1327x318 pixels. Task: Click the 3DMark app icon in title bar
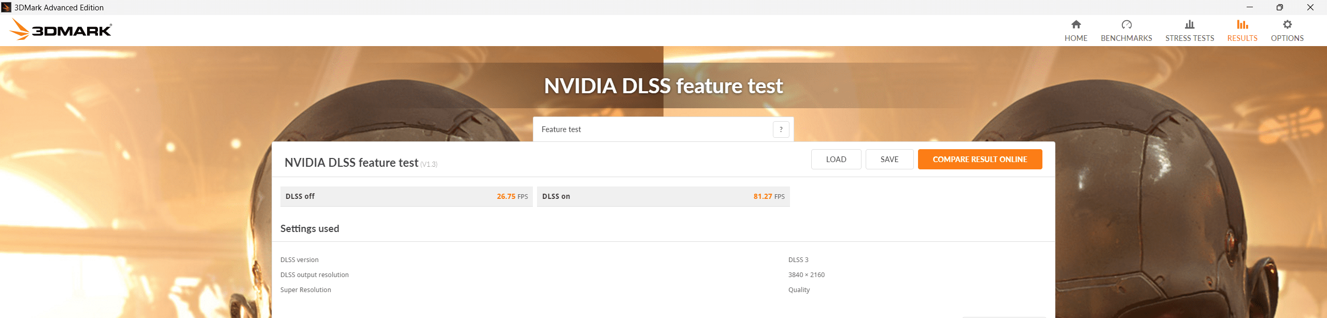(6, 7)
